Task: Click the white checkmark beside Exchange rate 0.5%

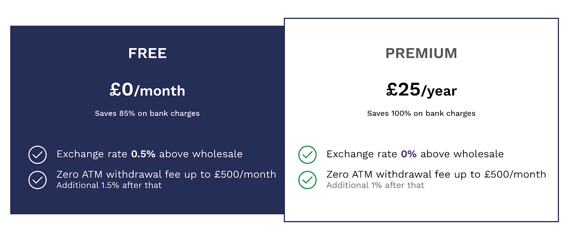Action: coord(37,155)
